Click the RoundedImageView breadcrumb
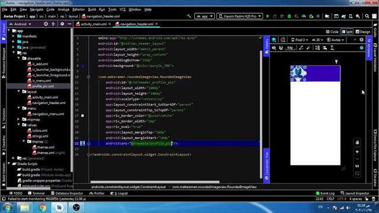379x213 pixels. pyautogui.click(x=214, y=187)
